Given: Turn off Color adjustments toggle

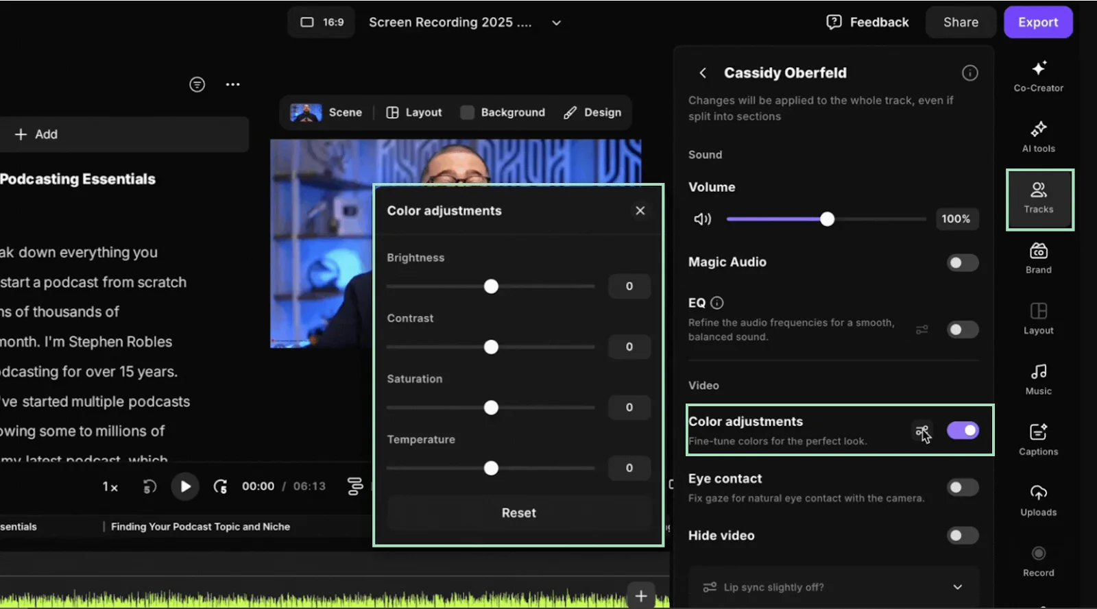Looking at the screenshot, I should pos(963,430).
